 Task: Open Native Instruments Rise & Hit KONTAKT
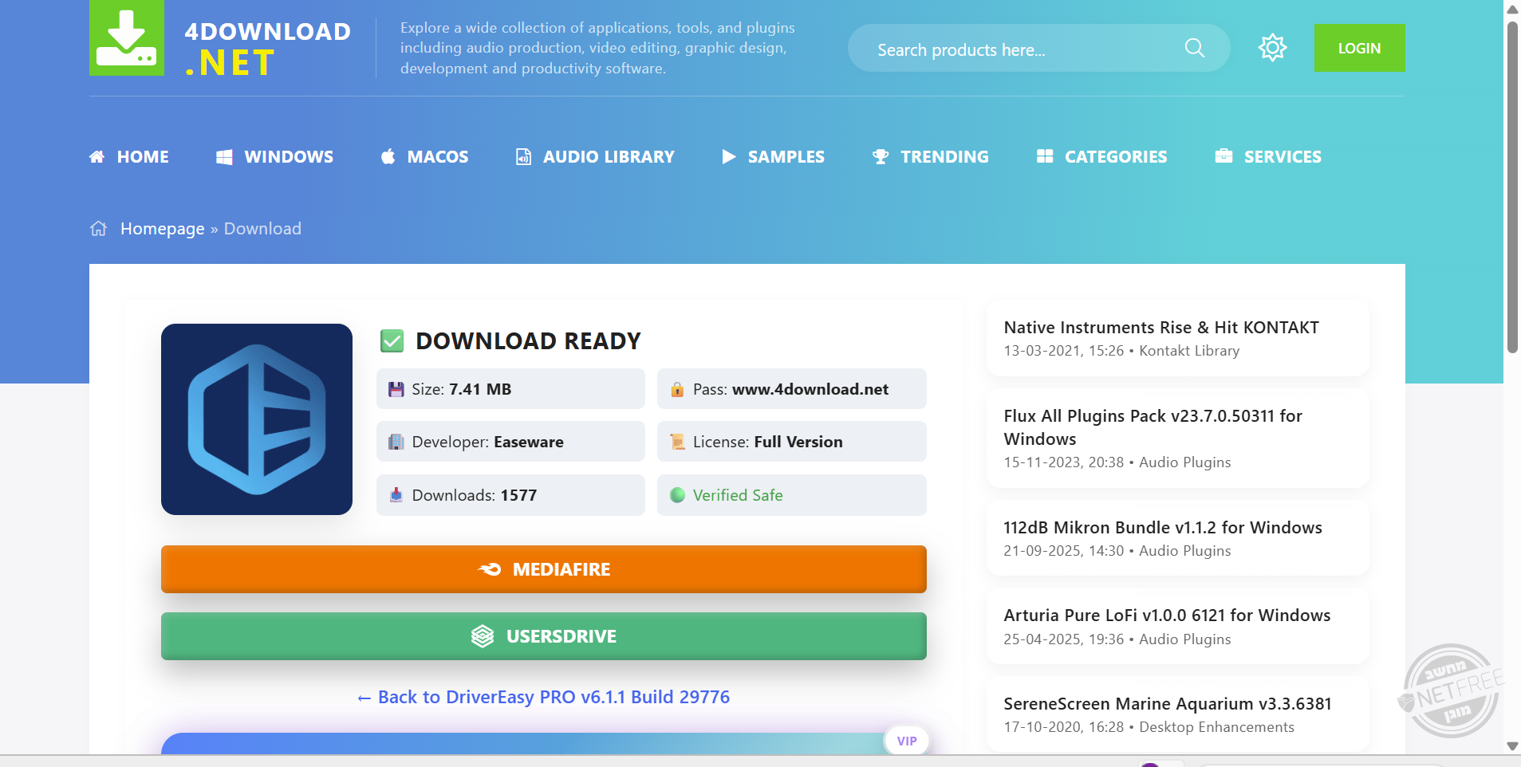click(1161, 328)
